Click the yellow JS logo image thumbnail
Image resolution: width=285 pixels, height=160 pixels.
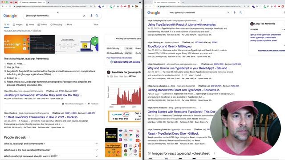[90, 44]
